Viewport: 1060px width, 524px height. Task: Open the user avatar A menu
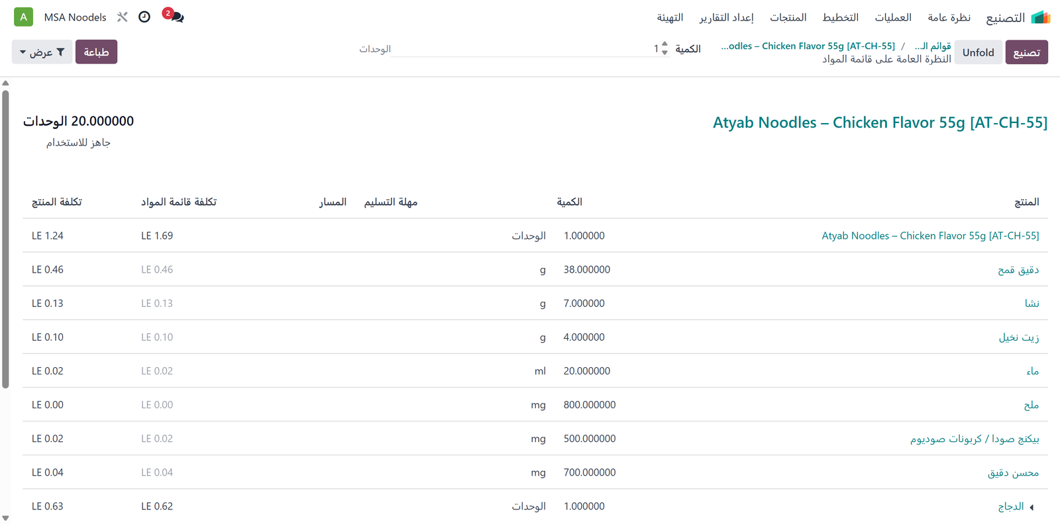(23, 17)
